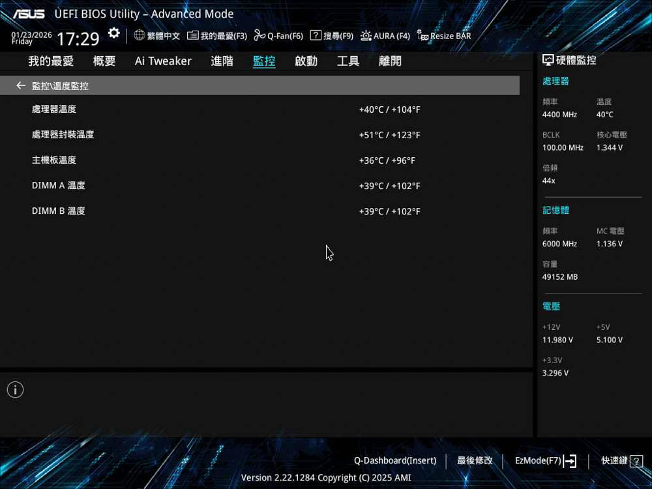Open the 工具 tab
The image size is (652, 489).
pos(348,61)
